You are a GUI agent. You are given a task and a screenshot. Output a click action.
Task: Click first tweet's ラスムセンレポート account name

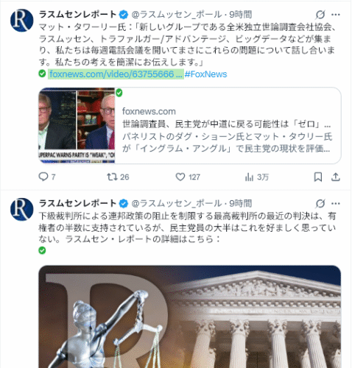pos(77,15)
